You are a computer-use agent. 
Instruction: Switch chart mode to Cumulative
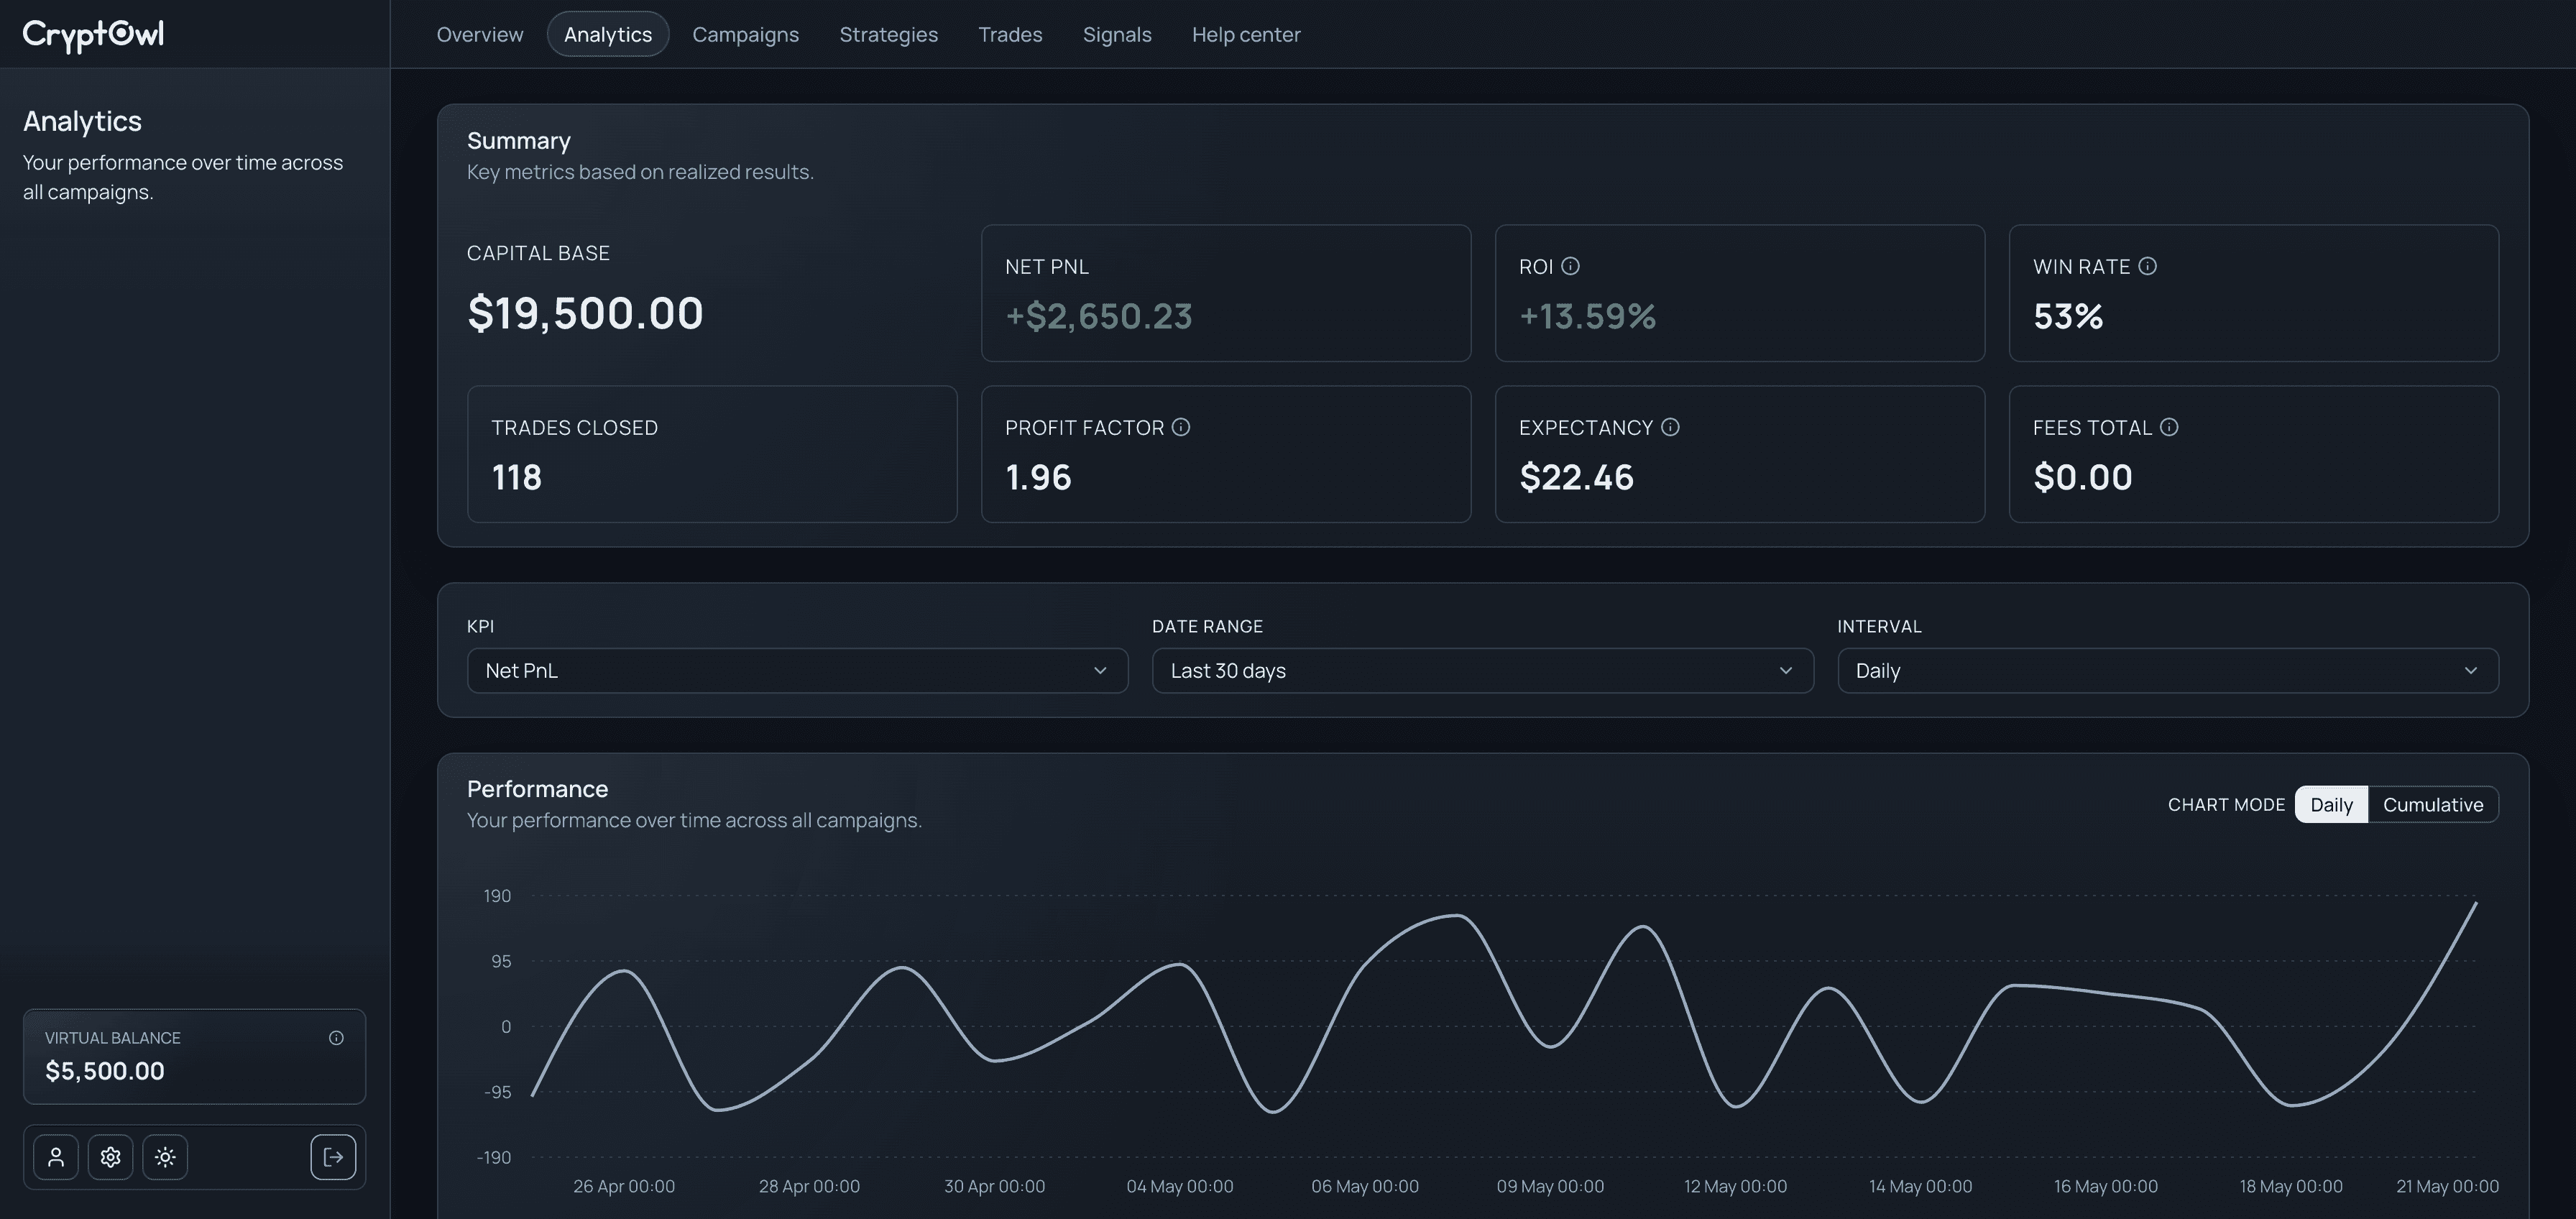coord(2433,805)
